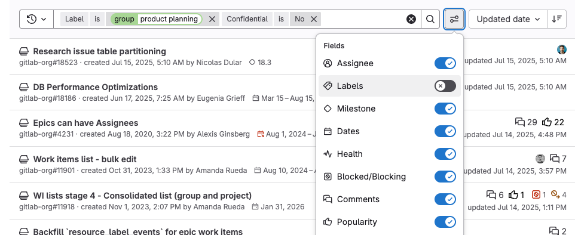
Task: Switch off the Comments field toggle
Action: click(x=445, y=199)
